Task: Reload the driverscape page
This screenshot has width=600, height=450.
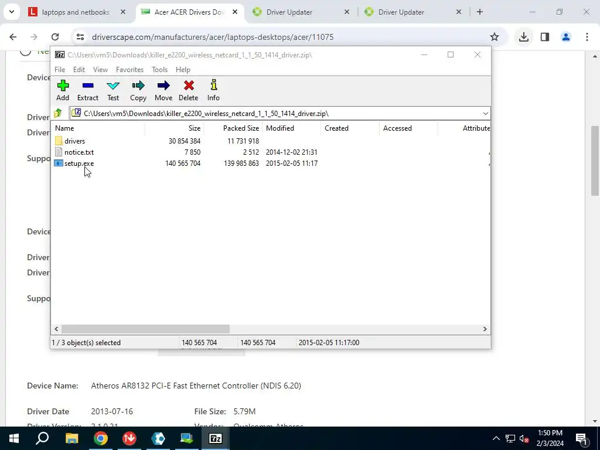Action: tap(55, 37)
